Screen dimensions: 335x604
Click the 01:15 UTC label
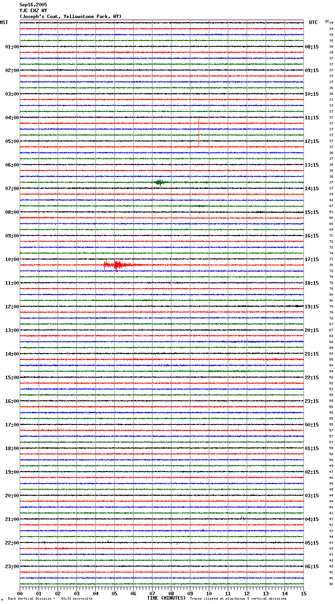point(312,448)
